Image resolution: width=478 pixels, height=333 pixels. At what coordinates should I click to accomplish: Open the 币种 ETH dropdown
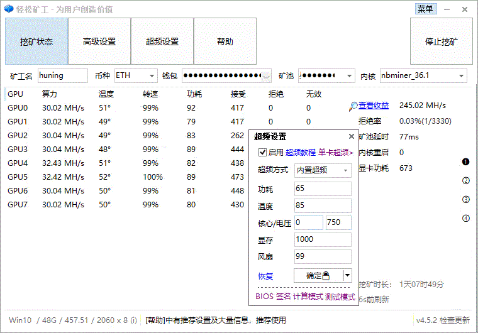[x=152, y=76]
